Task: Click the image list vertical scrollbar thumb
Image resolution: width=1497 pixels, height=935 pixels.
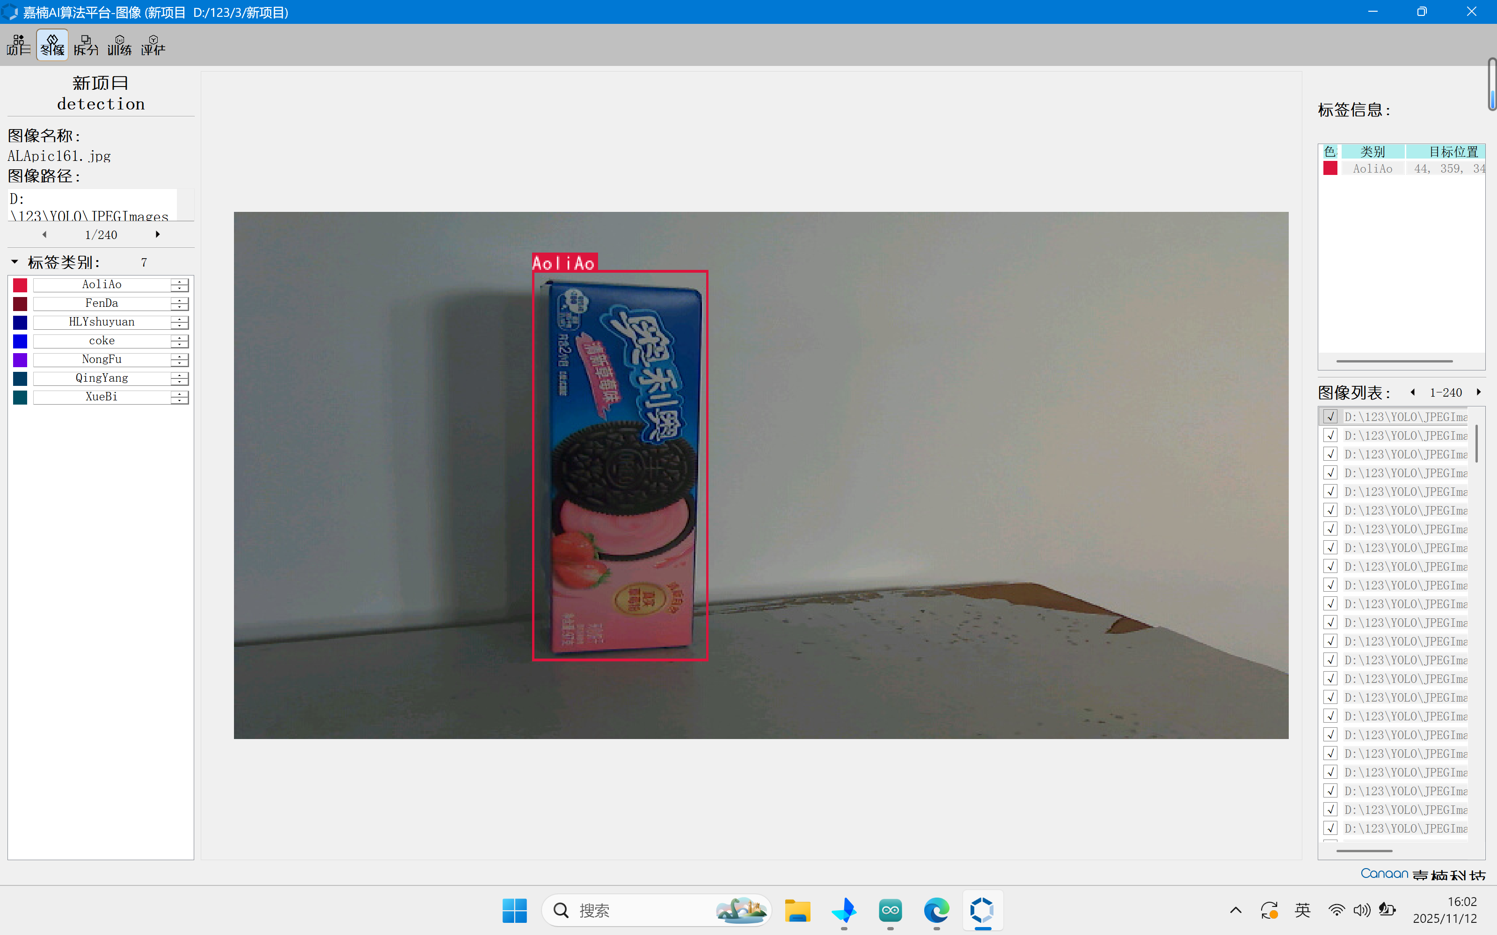Action: point(1476,443)
